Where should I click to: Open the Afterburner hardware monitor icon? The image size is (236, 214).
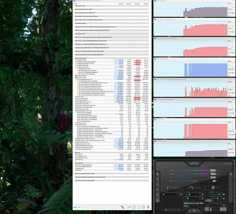click(157, 200)
